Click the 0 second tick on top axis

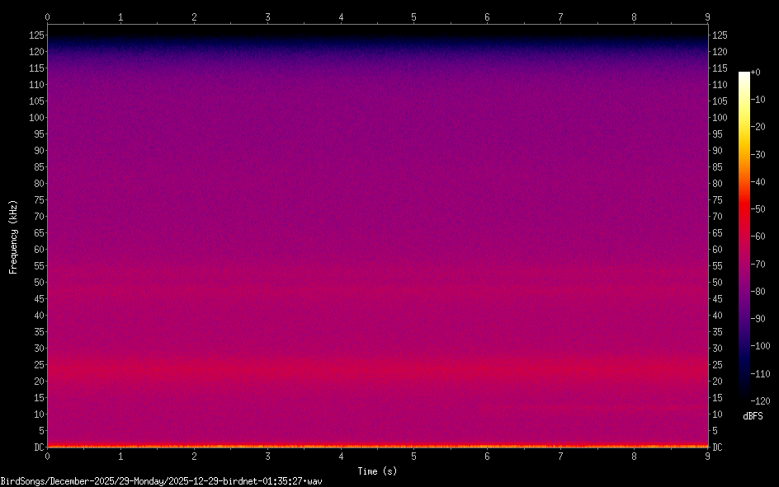pyautogui.click(x=47, y=16)
